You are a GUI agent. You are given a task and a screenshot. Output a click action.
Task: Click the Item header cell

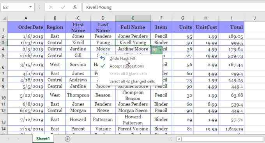(161, 27)
